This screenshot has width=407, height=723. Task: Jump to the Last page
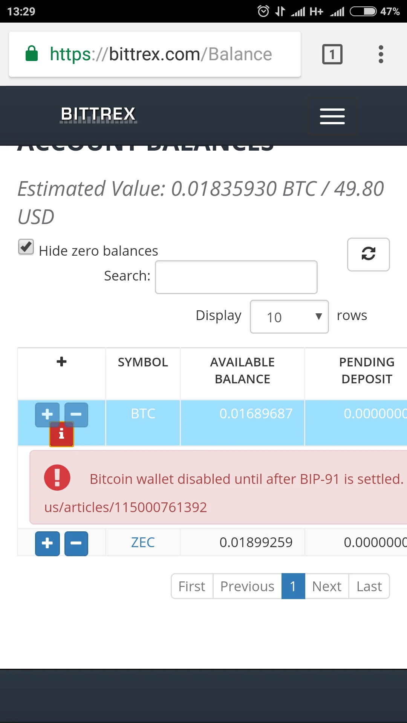[369, 586]
